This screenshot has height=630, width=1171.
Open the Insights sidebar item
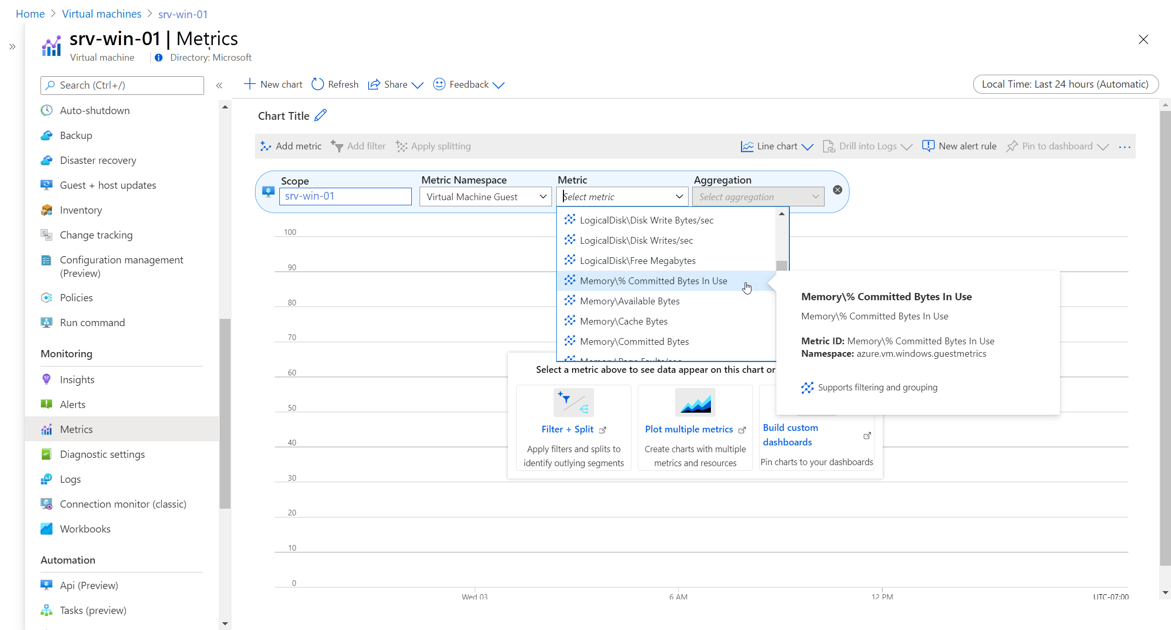point(77,380)
